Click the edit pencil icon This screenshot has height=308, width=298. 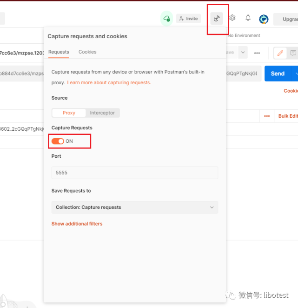point(280,53)
